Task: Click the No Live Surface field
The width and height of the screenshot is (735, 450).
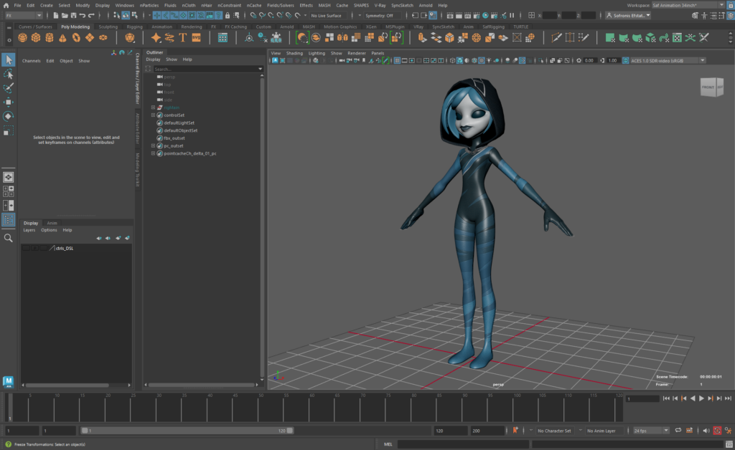Action: 327,16
